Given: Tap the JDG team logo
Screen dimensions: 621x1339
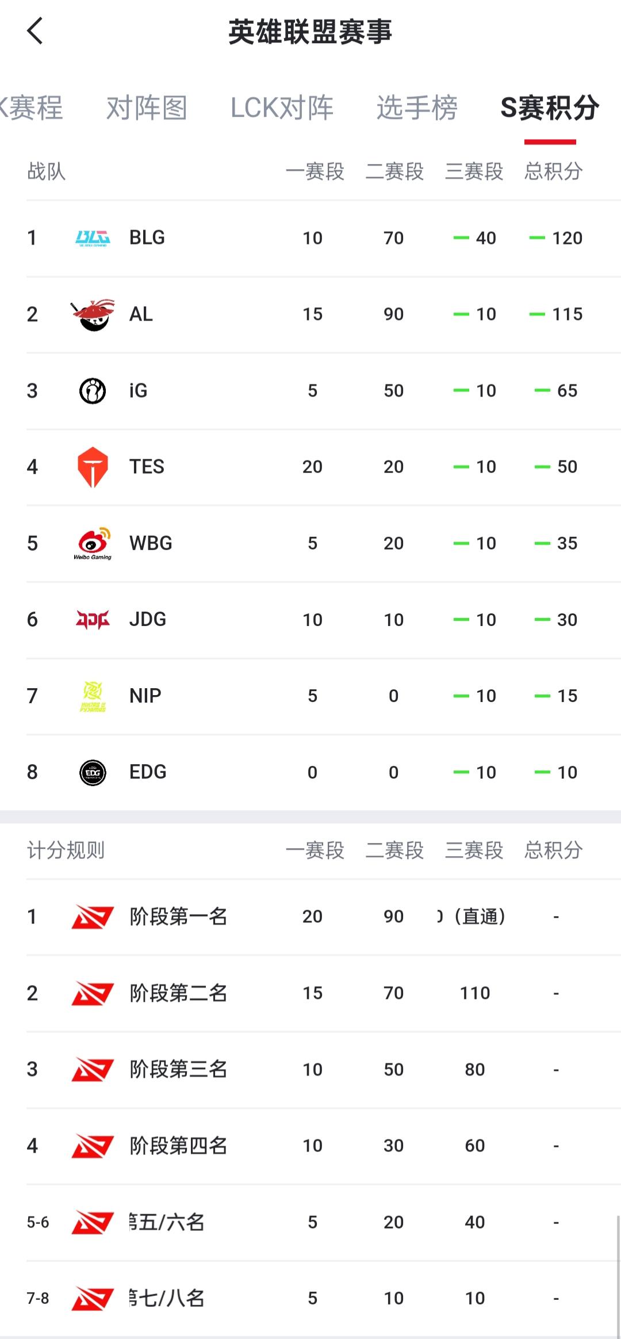Looking at the screenshot, I should pyautogui.click(x=93, y=620).
